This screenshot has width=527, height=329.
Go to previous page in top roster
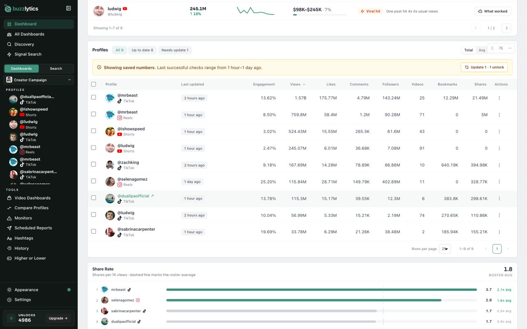476,28
